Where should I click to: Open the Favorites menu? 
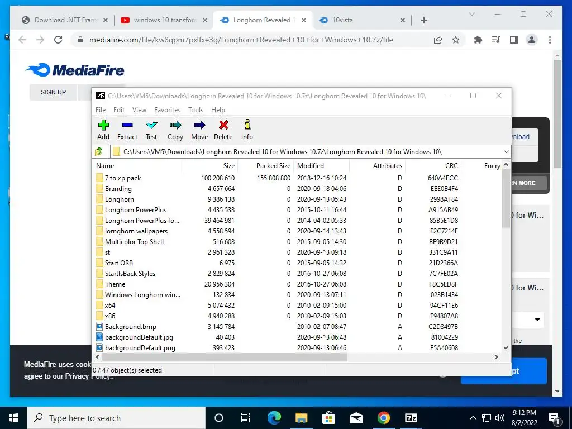click(168, 110)
